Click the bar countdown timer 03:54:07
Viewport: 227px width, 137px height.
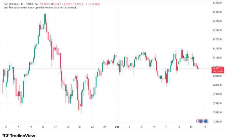point(218,71)
